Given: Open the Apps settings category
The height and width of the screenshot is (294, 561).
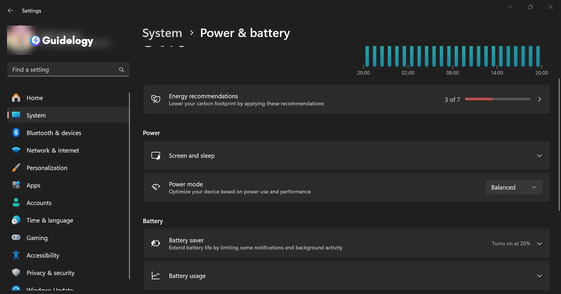Looking at the screenshot, I should (x=68, y=185).
